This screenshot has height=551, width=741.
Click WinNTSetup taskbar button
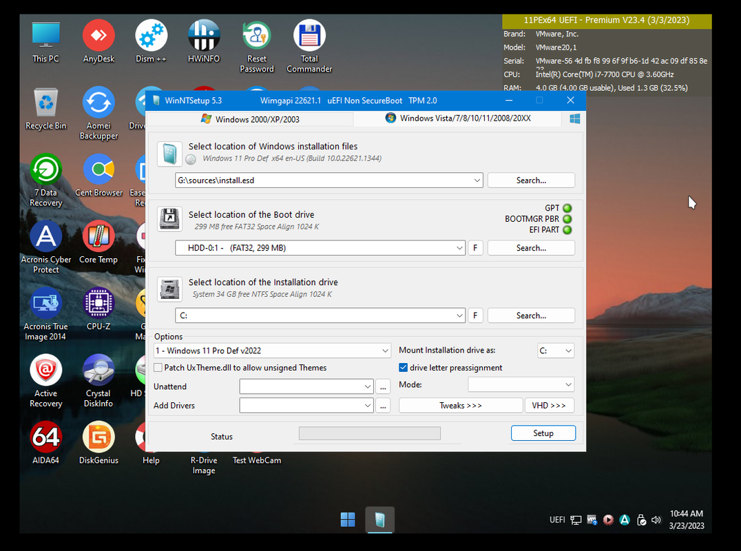point(379,519)
